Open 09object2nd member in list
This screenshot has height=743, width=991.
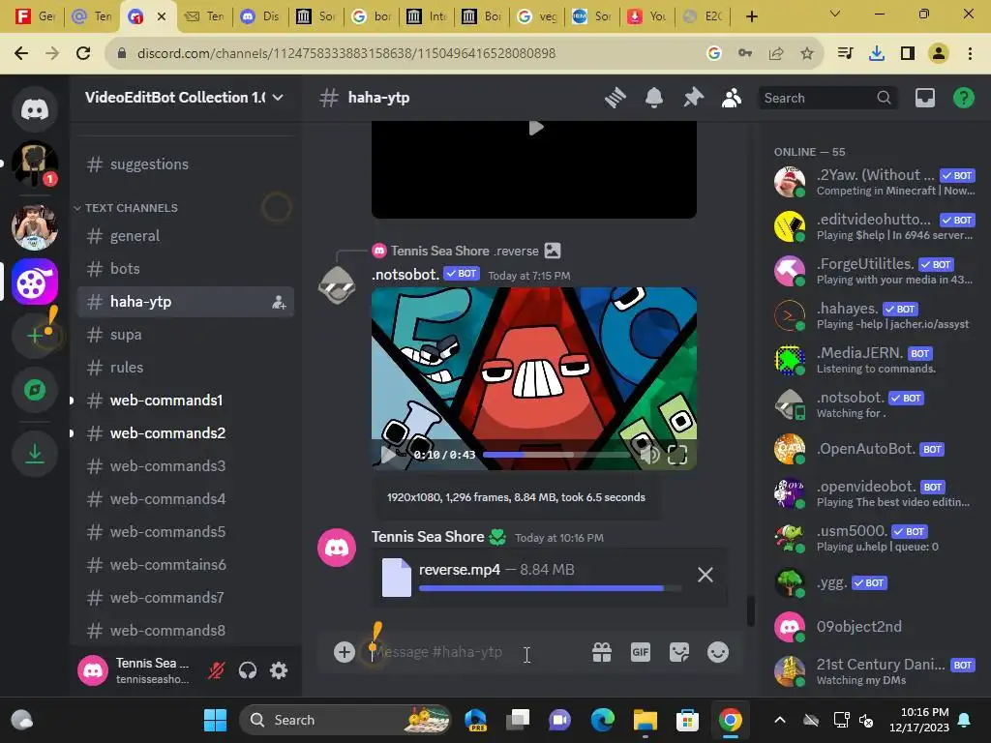tap(874, 627)
